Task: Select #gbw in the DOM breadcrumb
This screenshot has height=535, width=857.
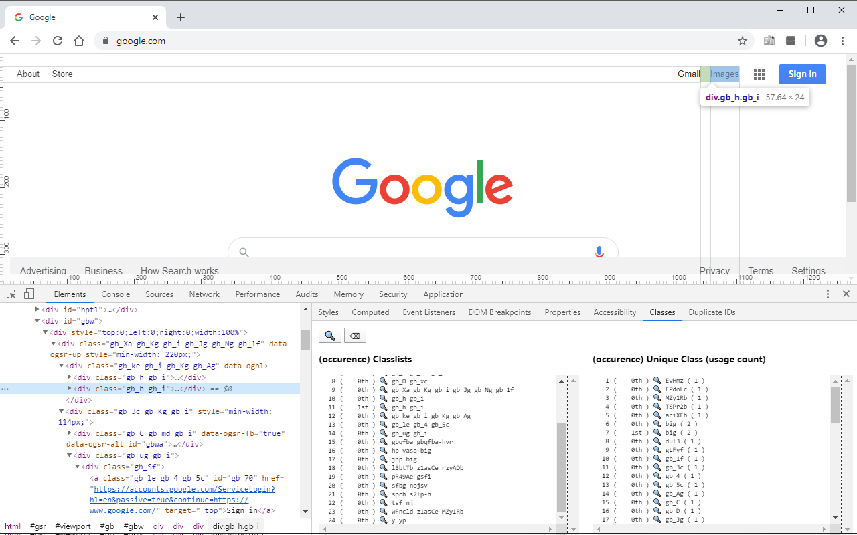Action: pos(133,526)
